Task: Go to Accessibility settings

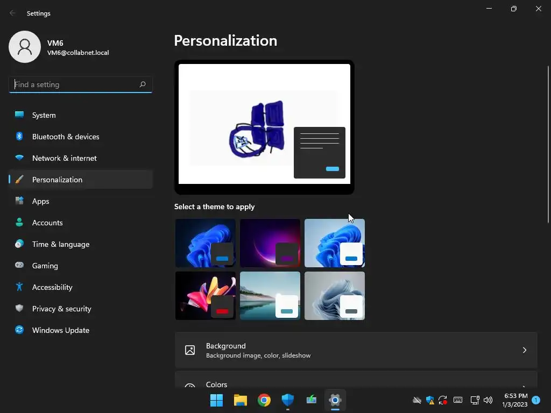Action: (x=81, y=287)
